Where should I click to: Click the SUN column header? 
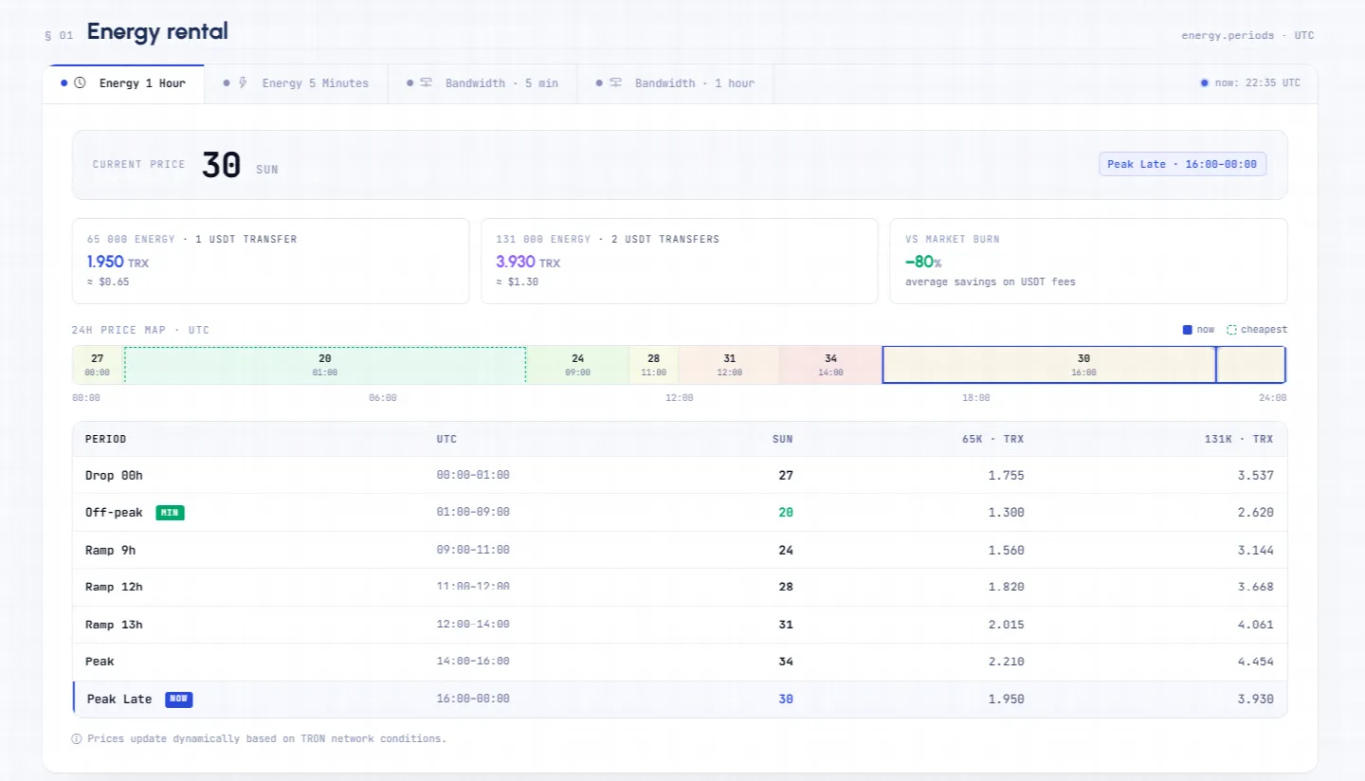point(783,439)
